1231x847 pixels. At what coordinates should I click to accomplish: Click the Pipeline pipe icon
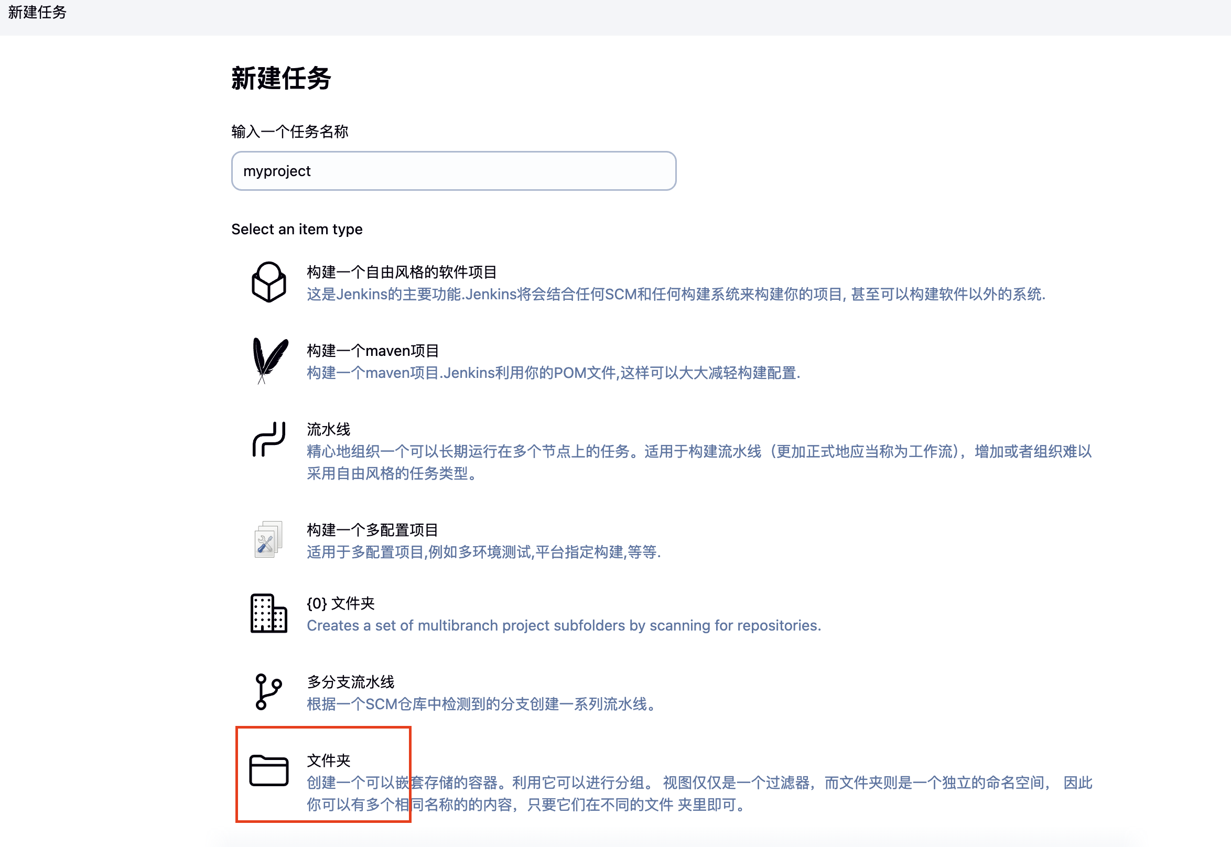click(268, 439)
